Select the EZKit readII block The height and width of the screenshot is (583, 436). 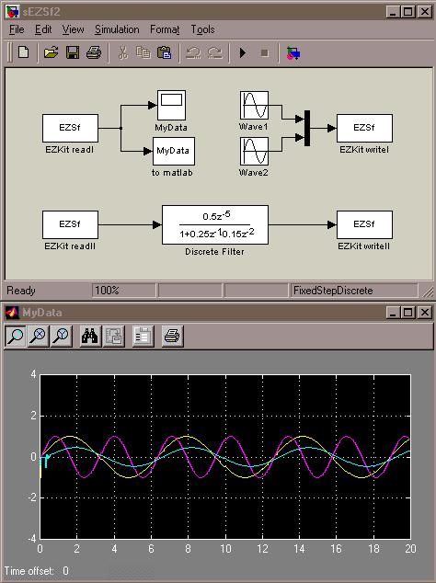[x=70, y=225]
